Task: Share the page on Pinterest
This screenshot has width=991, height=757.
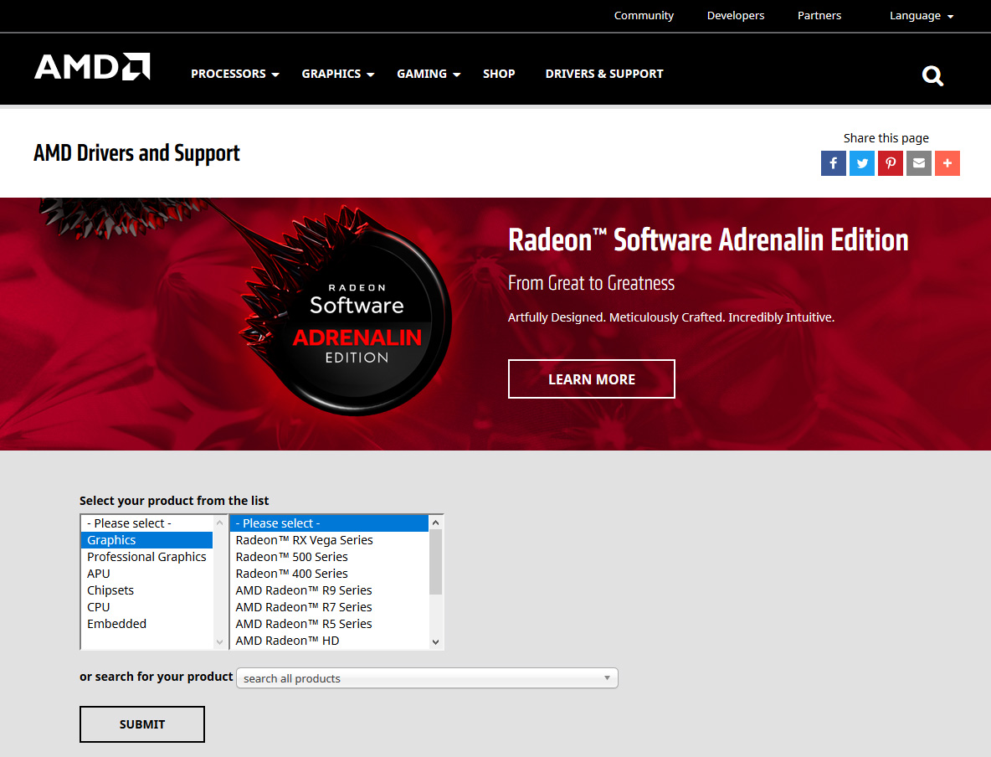Action: coord(891,163)
